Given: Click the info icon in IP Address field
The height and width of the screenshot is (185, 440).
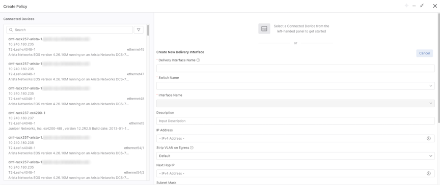Looking at the screenshot, I should [428, 138].
